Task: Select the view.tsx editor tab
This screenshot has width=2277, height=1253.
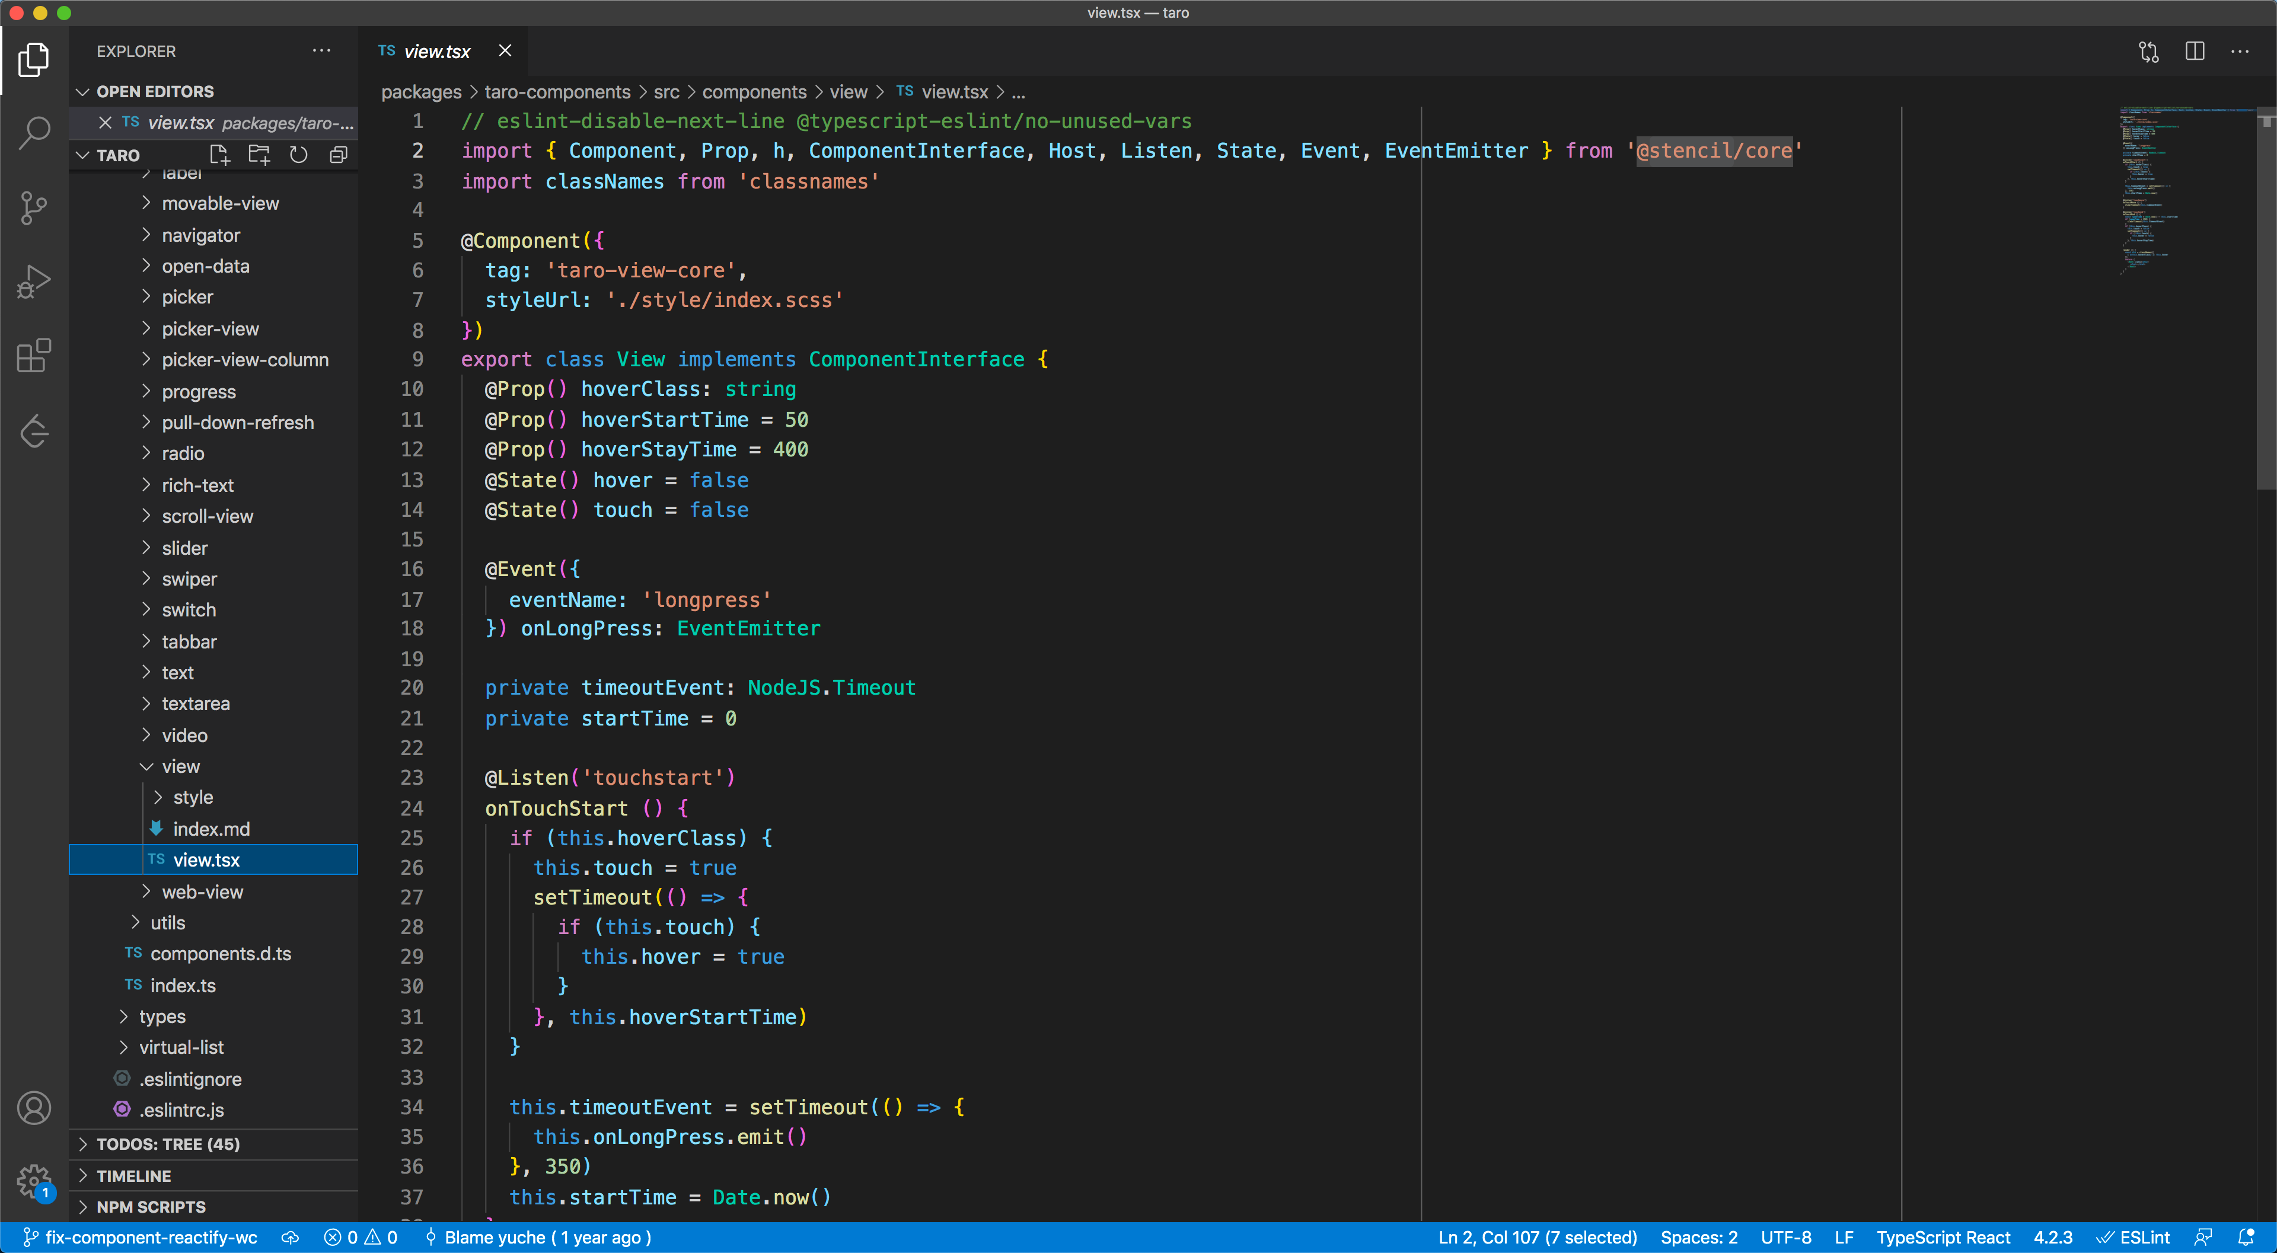Action: [436, 51]
